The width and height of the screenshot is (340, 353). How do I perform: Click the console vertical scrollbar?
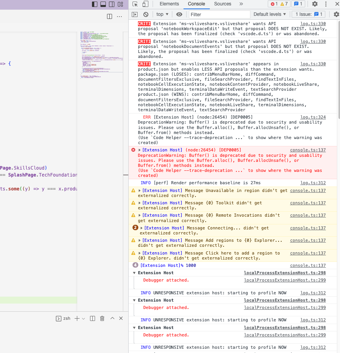point(338,70)
